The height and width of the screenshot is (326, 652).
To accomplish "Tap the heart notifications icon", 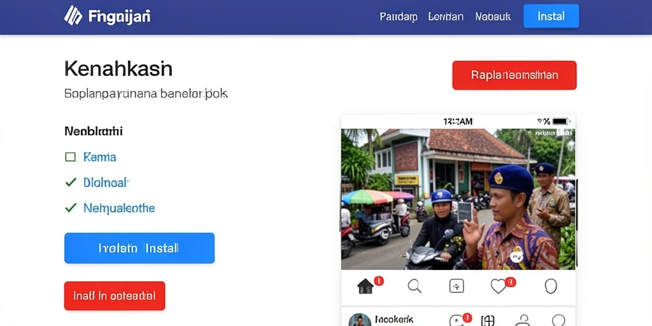I will [498, 286].
